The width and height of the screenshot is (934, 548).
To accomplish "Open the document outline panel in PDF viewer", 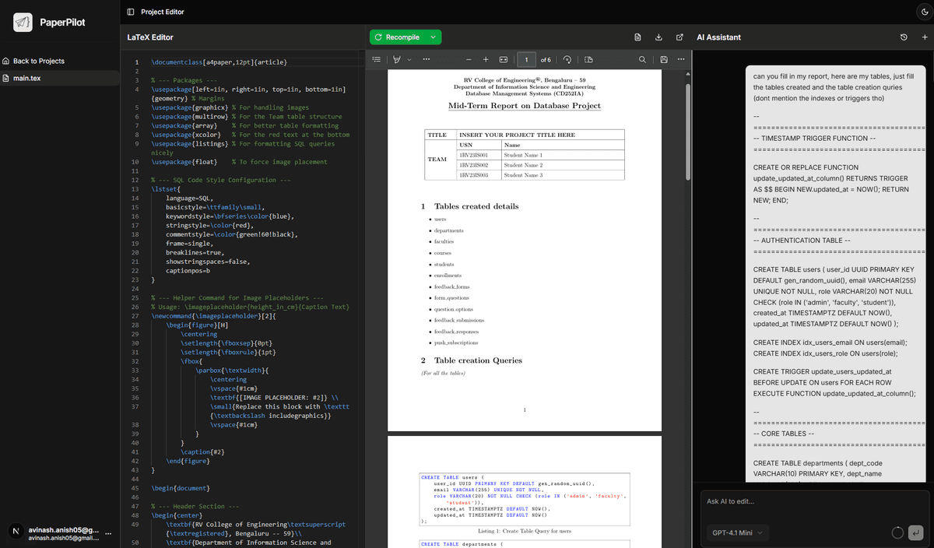I will tap(376, 59).
